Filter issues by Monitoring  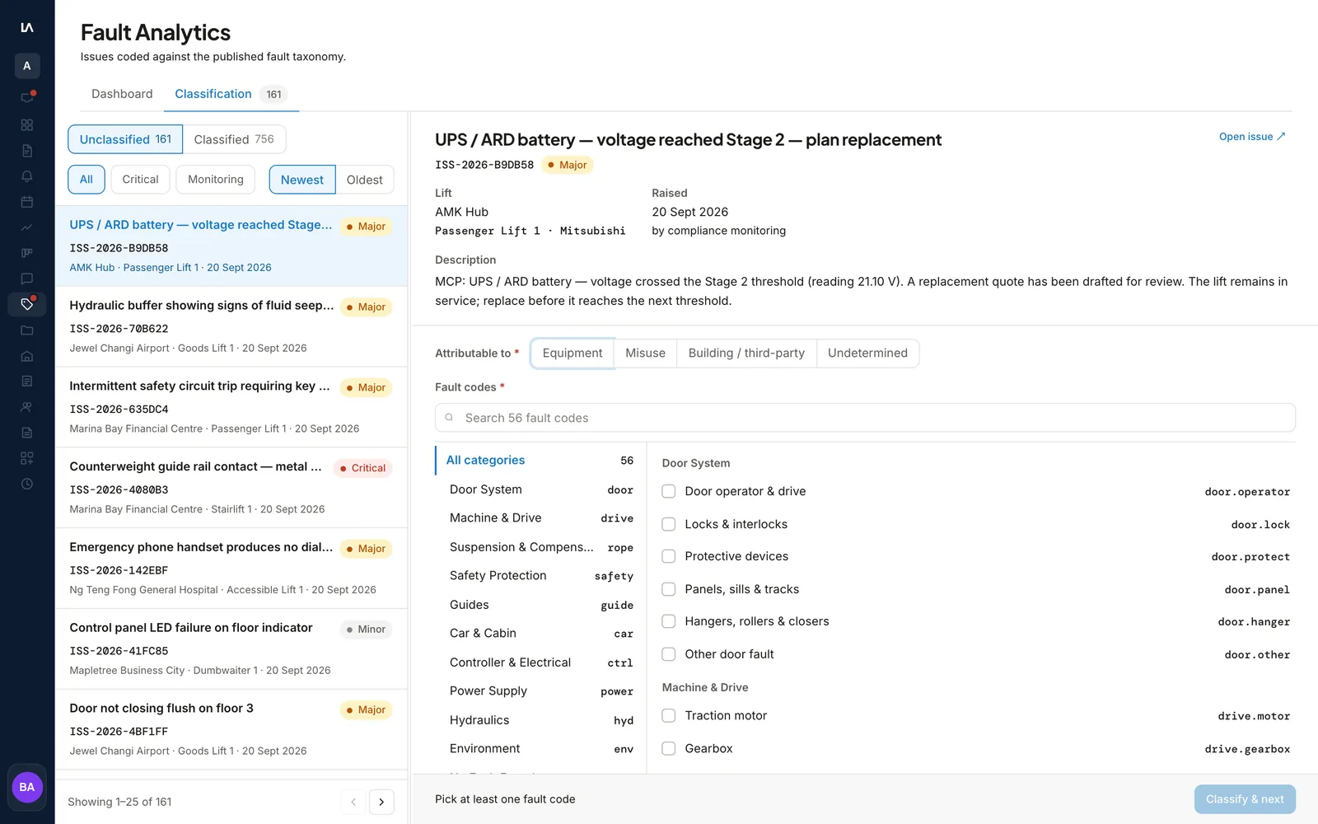(x=216, y=180)
